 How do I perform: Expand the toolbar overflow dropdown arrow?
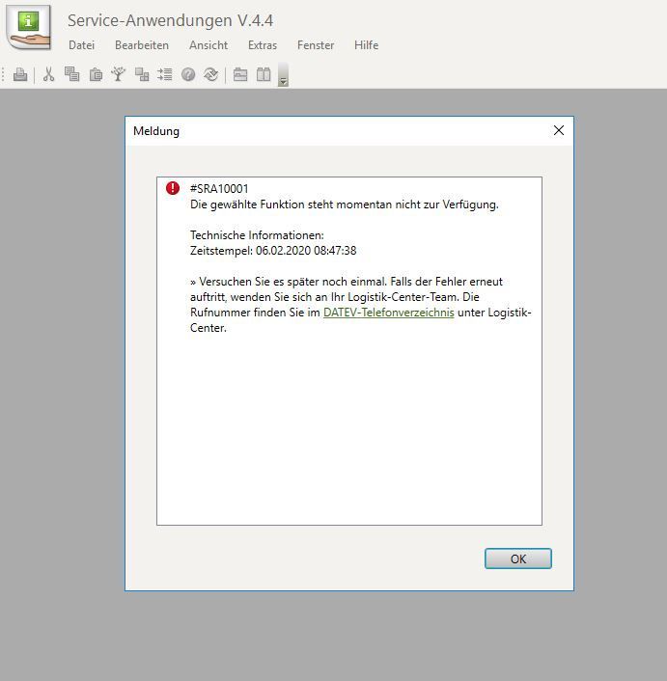click(283, 76)
